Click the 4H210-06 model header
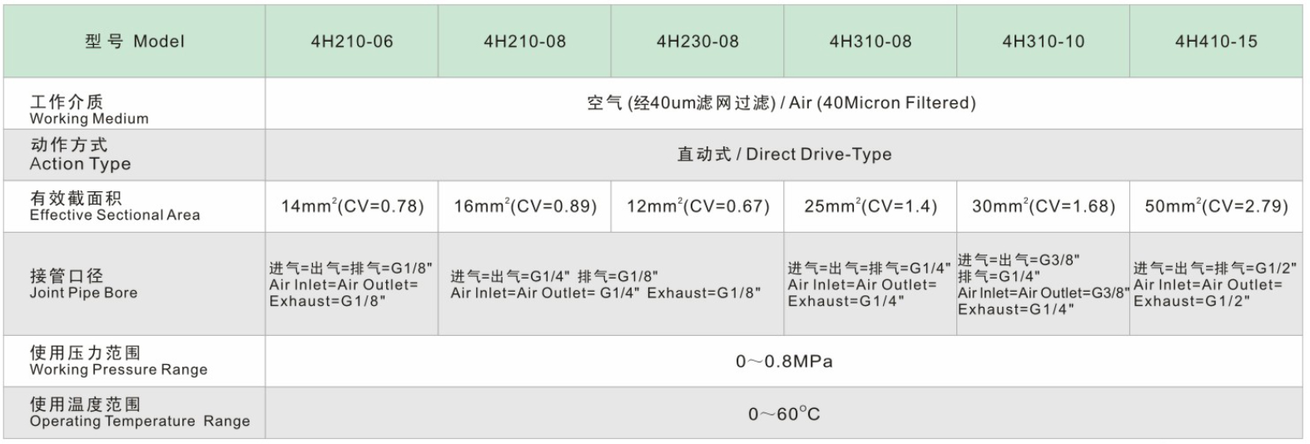 (352, 41)
